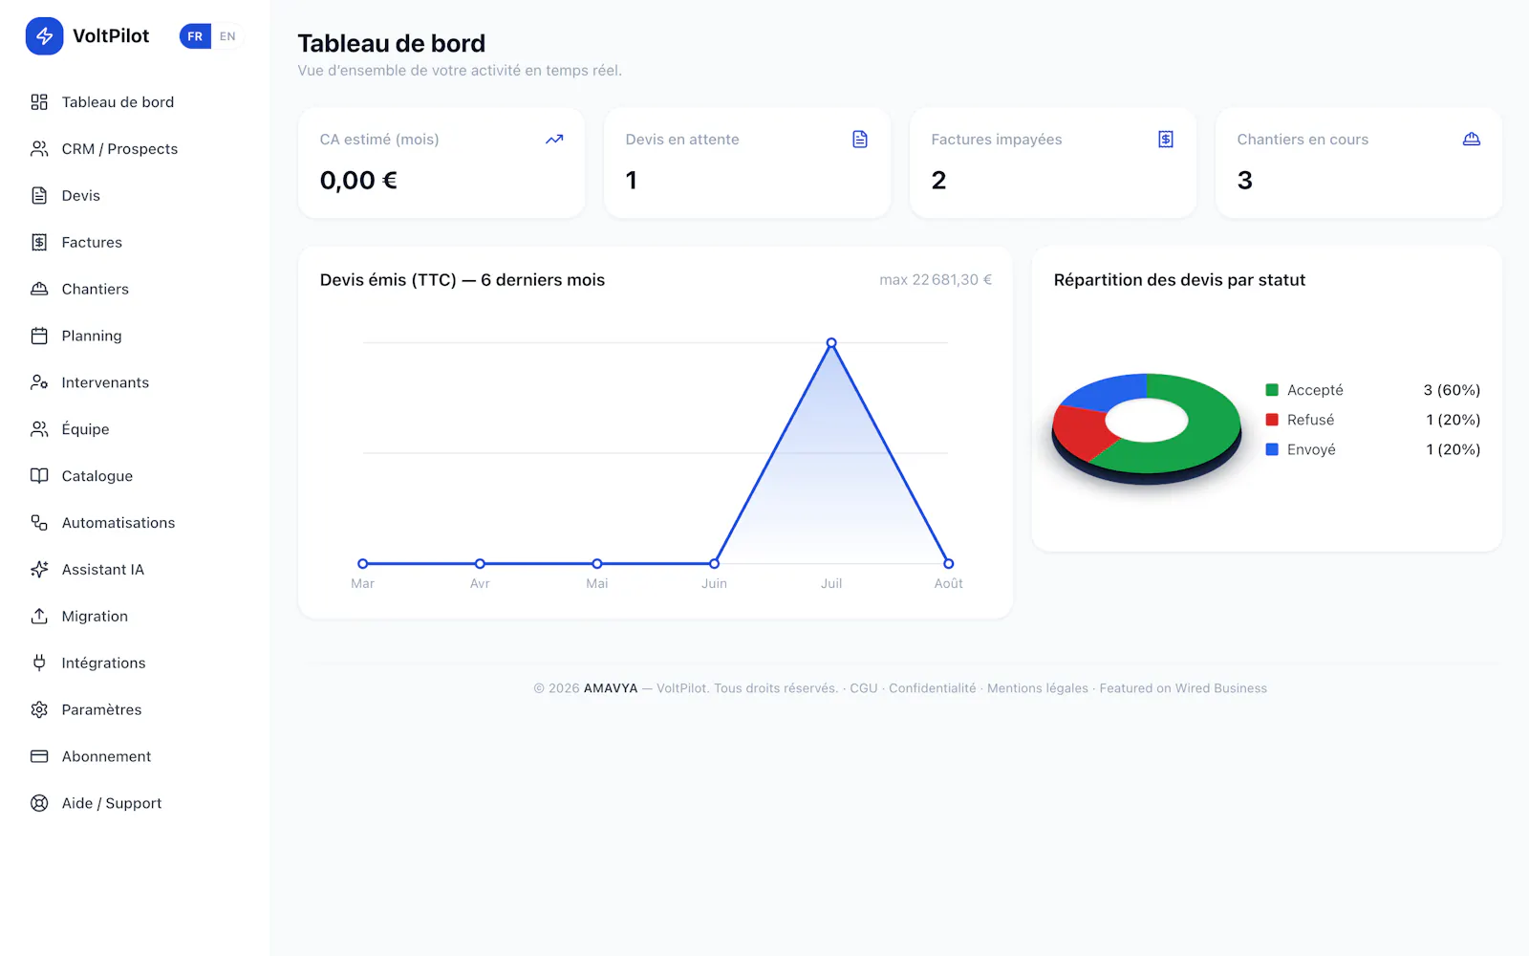Click the AMAVYA footer link
This screenshot has height=956, width=1529.
pyautogui.click(x=611, y=688)
